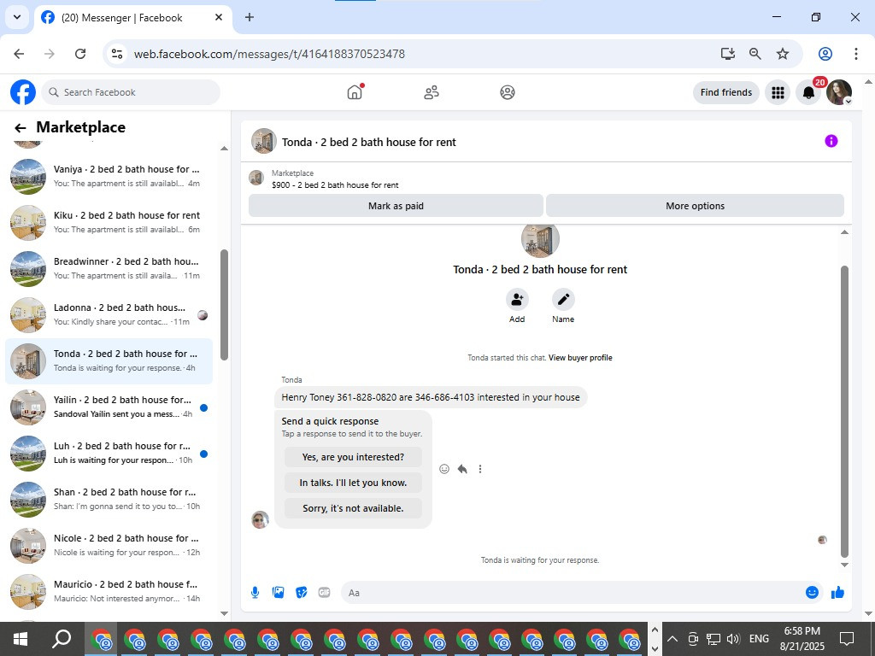Open Shan conversation
Image resolution: width=875 pixels, height=656 pixels.
coord(109,500)
